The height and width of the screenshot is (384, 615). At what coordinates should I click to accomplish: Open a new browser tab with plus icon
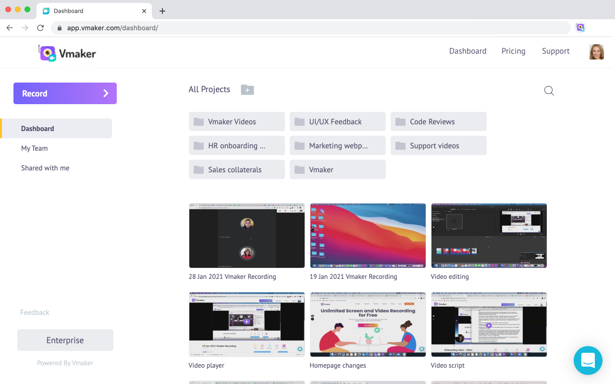pos(162,11)
